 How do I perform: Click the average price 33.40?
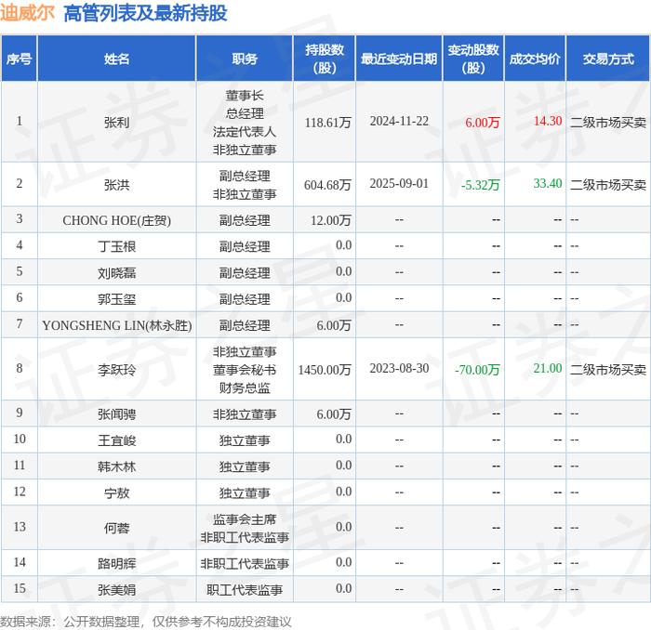[x=548, y=183]
